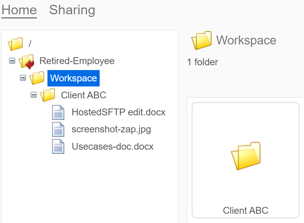Select the Workspace folder icon in tree
304x223 pixels.
pyautogui.click(x=36, y=78)
